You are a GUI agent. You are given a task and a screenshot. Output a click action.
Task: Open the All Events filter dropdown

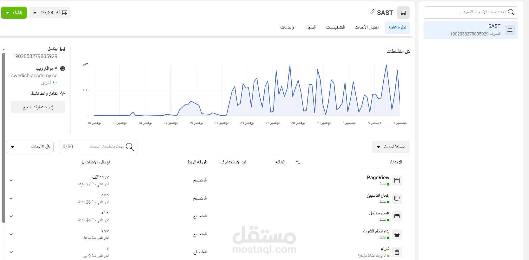[30, 147]
